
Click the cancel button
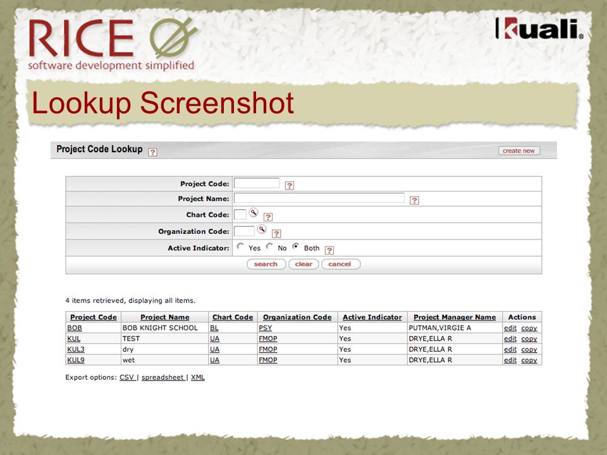(x=340, y=264)
